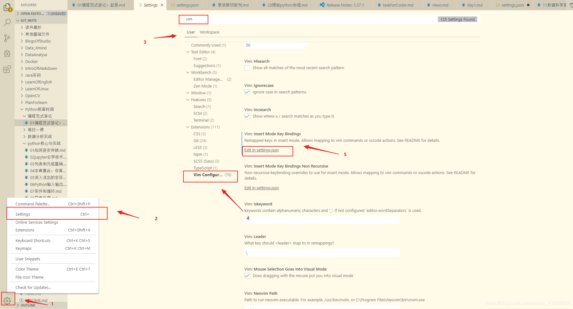The height and width of the screenshot is (309, 573).
Task: Select Zen Mode (1) settings category
Action: [x=205, y=86]
